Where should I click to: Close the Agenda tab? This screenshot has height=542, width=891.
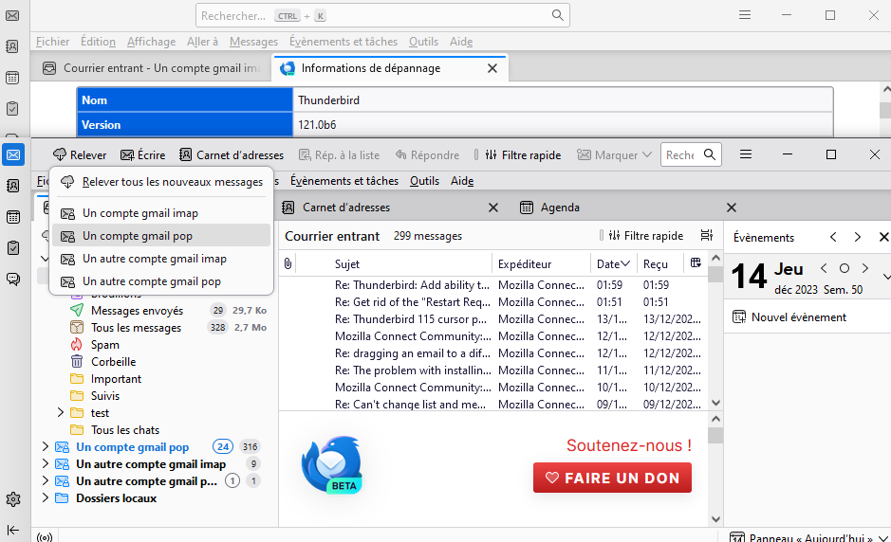click(x=732, y=208)
